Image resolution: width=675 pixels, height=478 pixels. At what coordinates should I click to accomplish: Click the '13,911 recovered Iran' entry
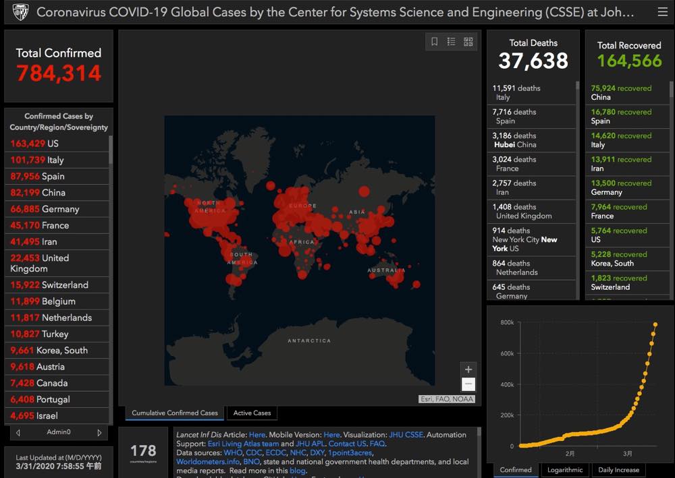click(x=627, y=164)
